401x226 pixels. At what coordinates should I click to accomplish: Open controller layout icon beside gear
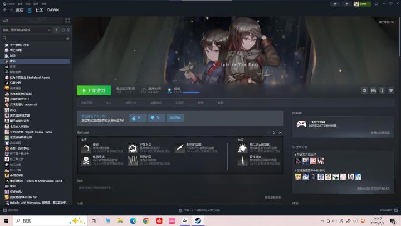pyautogui.click(x=373, y=90)
